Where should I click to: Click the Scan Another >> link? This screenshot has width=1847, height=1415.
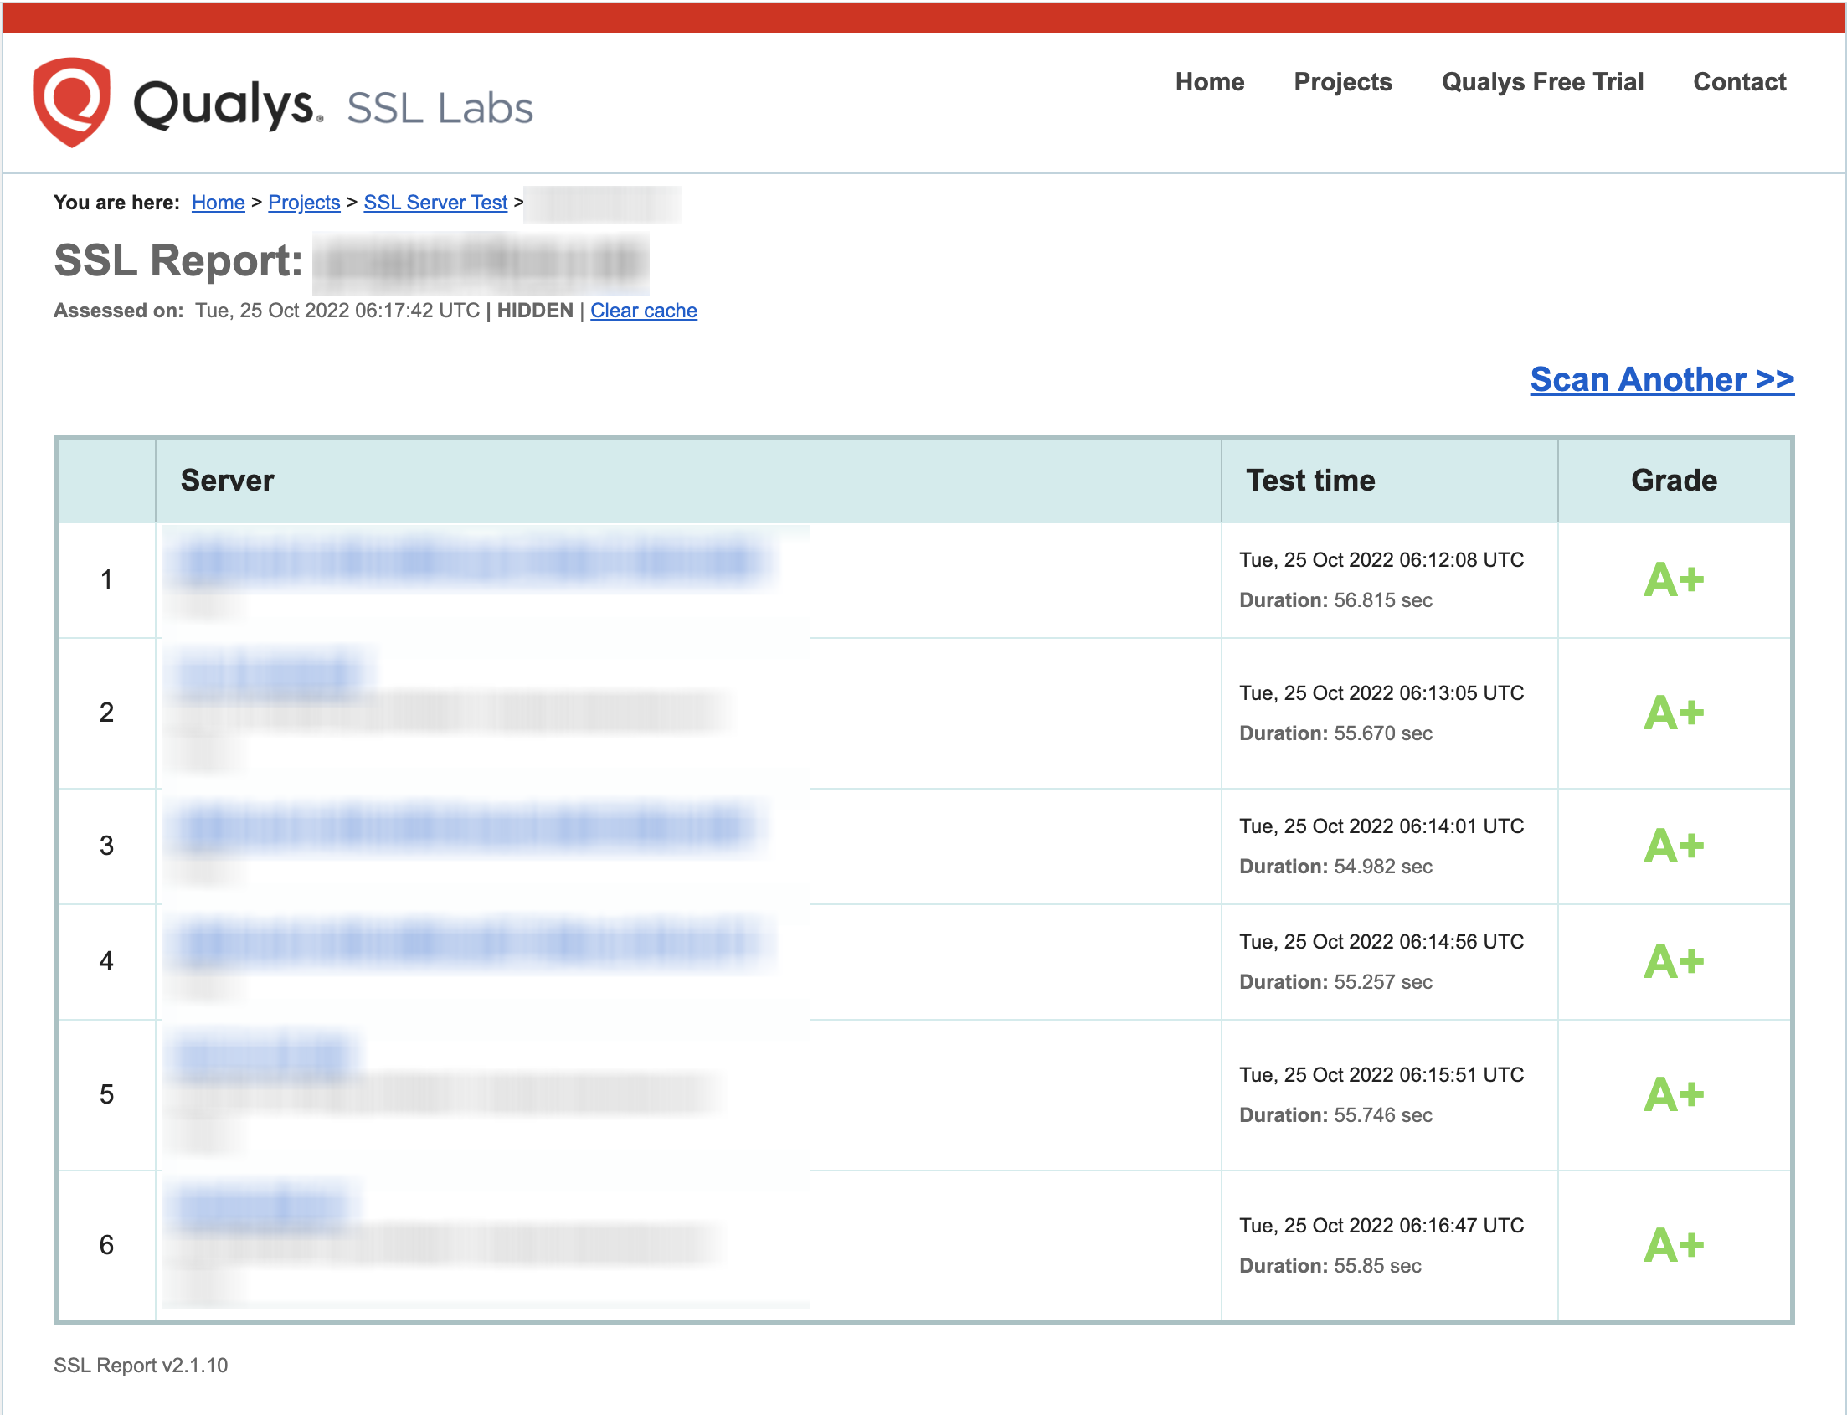(1662, 380)
